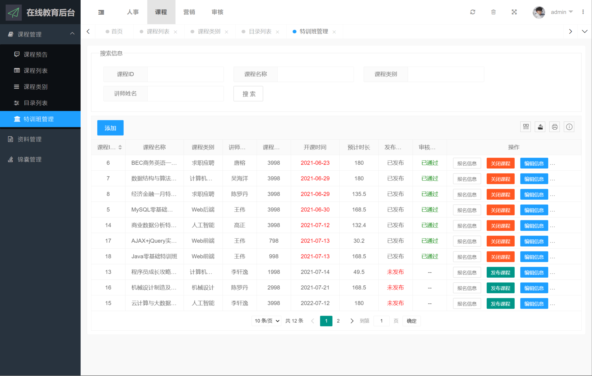Sort table by the course ID column arrows
Image resolution: width=592 pixels, height=376 pixels.
click(120, 147)
